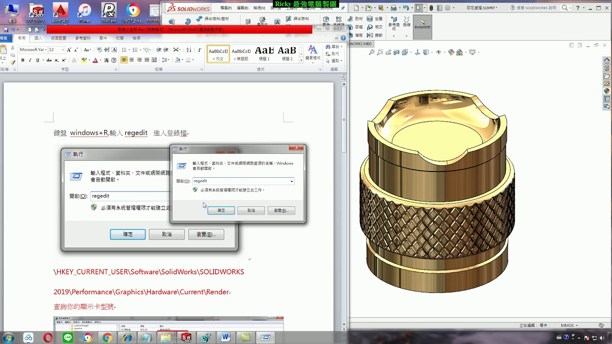
Task: Switch to the 常用 tab in Word
Action: pyautogui.click(x=22, y=38)
